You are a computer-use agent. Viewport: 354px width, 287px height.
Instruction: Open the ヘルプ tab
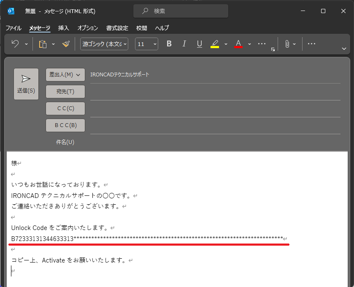click(162, 28)
